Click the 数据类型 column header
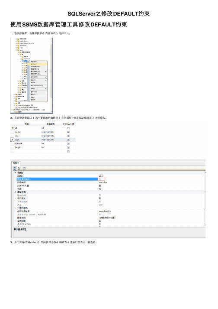 [51, 124]
